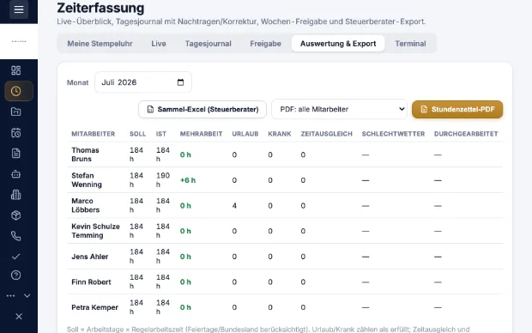Click the ZEITAUSGLEICH column header
The width and height of the screenshot is (532, 333).
click(x=326, y=134)
